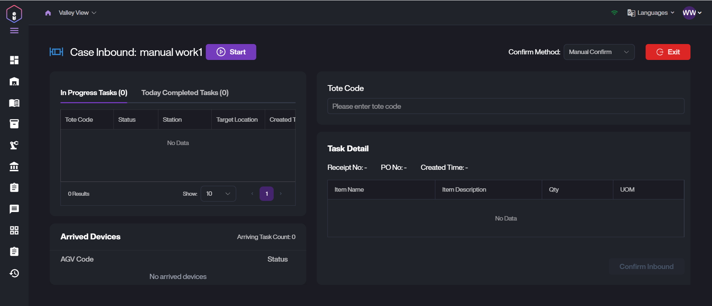The height and width of the screenshot is (306, 712).
Task: Click the hamburger menu icon in sidebar
Action: tap(14, 31)
